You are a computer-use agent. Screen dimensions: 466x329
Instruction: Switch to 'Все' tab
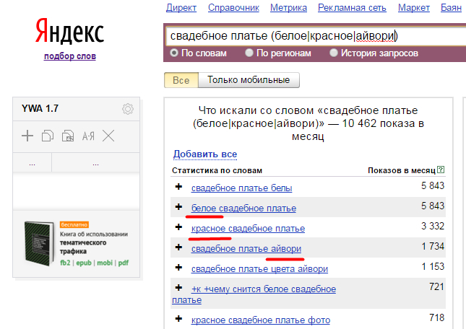point(181,80)
